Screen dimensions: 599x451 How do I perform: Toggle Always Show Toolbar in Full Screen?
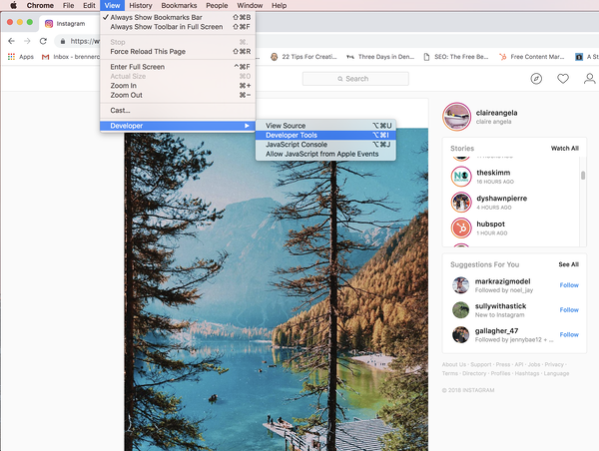point(167,27)
